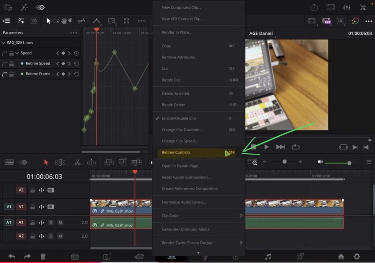Add keyframe diamond on Retime Speed row
This screenshot has height=263, width=375.
[x=63, y=64]
